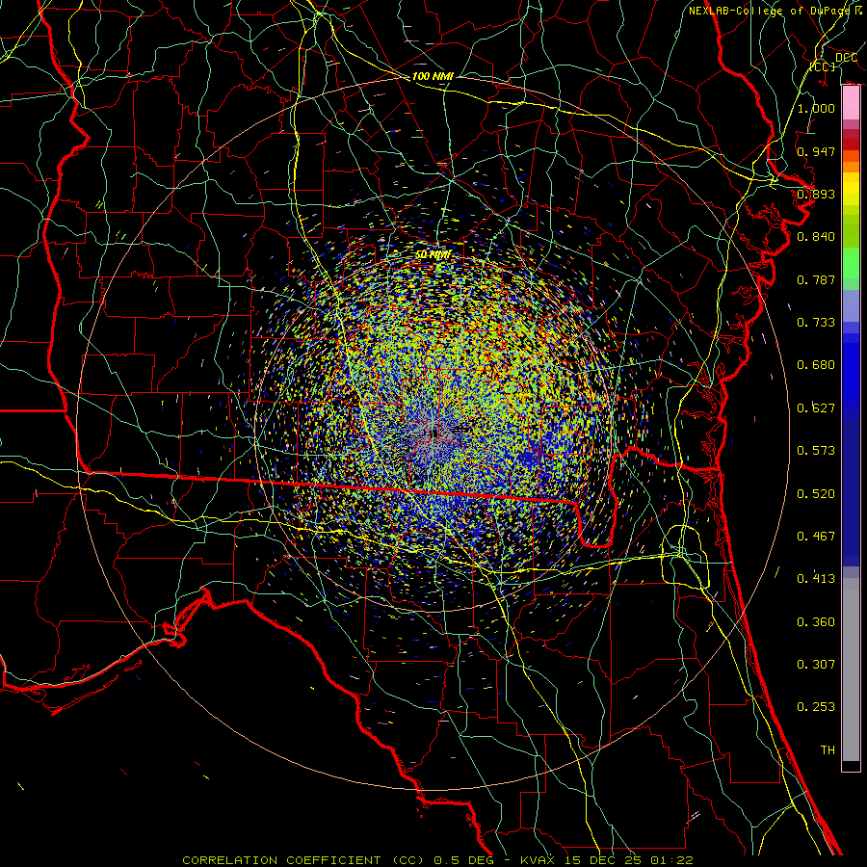Click the 1.000 legend value
The image size is (867, 867).
(816, 108)
